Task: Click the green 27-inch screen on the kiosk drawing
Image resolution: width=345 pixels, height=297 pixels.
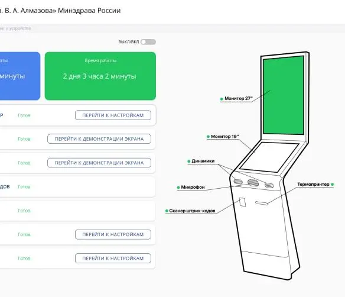Action: [x=284, y=95]
